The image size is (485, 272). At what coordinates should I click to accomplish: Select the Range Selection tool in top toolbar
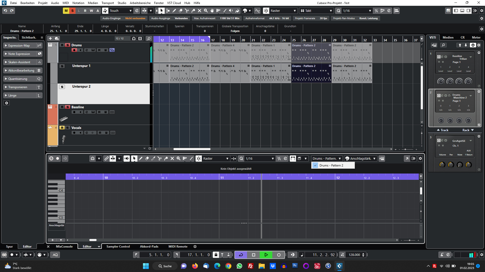[168, 11]
